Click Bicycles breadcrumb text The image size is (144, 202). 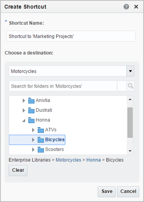click(x=115, y=160)
